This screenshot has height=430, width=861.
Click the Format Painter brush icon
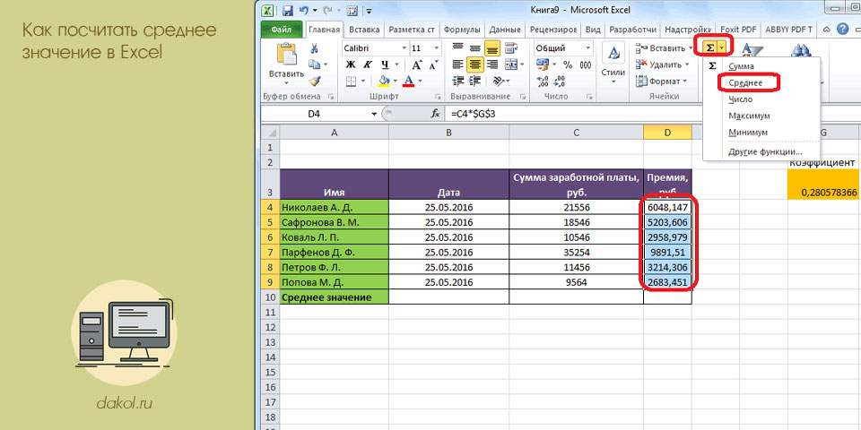pyautogui.click(x=314, y=82)
